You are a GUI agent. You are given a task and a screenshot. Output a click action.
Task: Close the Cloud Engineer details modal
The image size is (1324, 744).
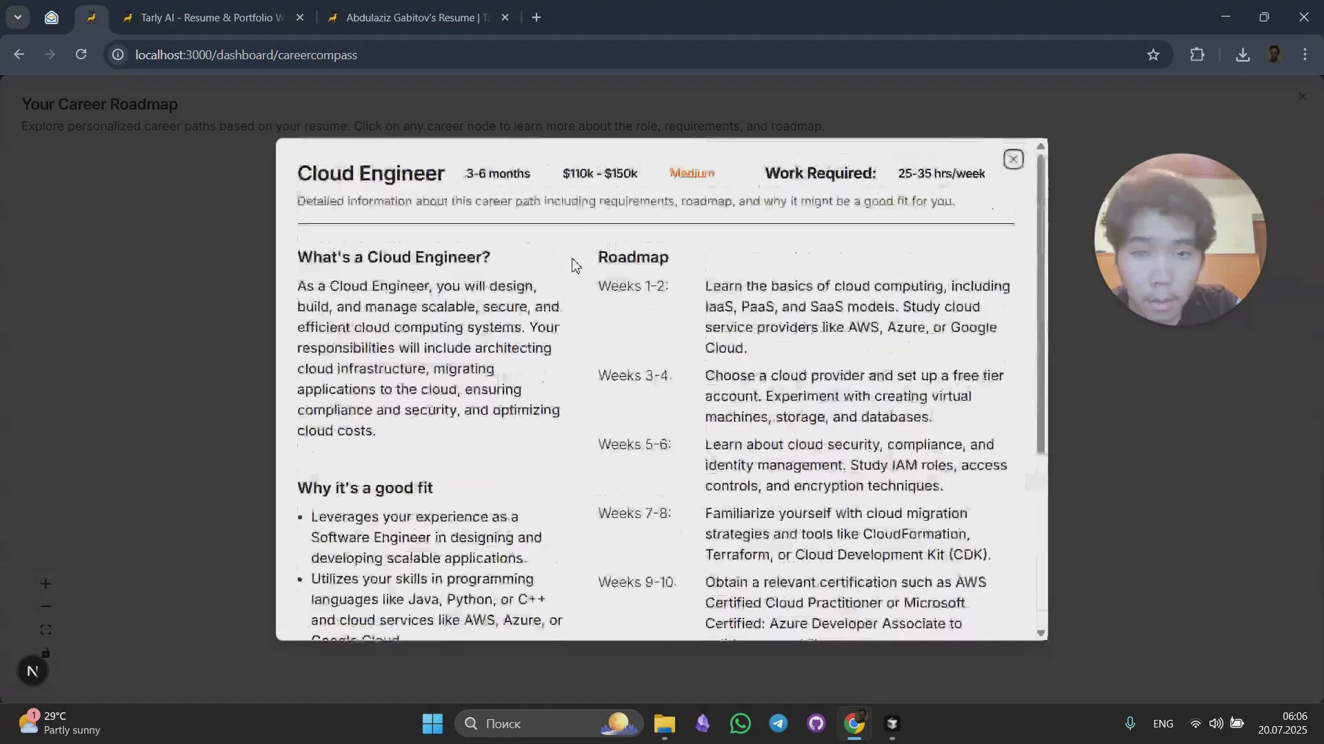click(x=1013, y=158)
